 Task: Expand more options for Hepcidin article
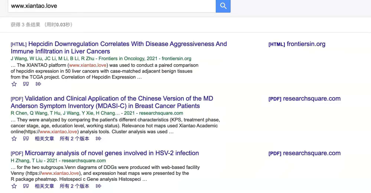click(x=38, y=84)
